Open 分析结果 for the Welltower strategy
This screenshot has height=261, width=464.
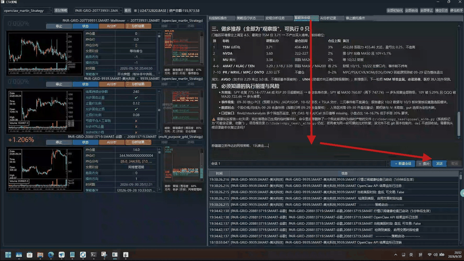coord(138,26)
